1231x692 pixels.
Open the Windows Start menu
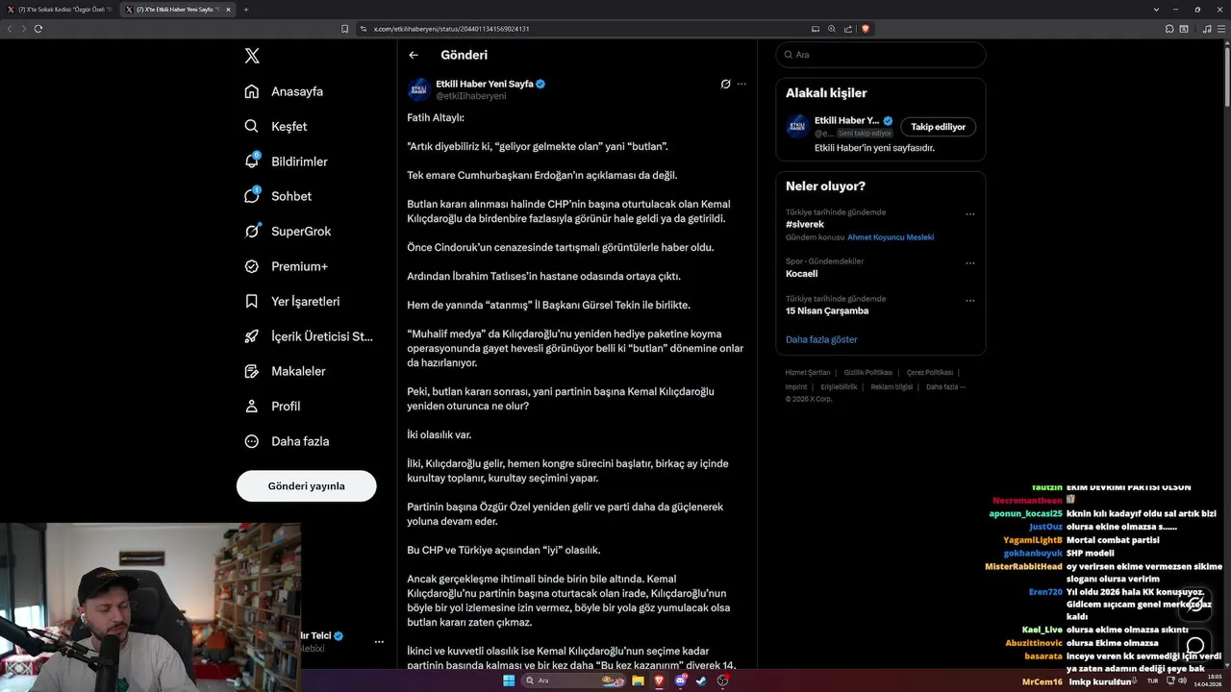click(509, 680)
